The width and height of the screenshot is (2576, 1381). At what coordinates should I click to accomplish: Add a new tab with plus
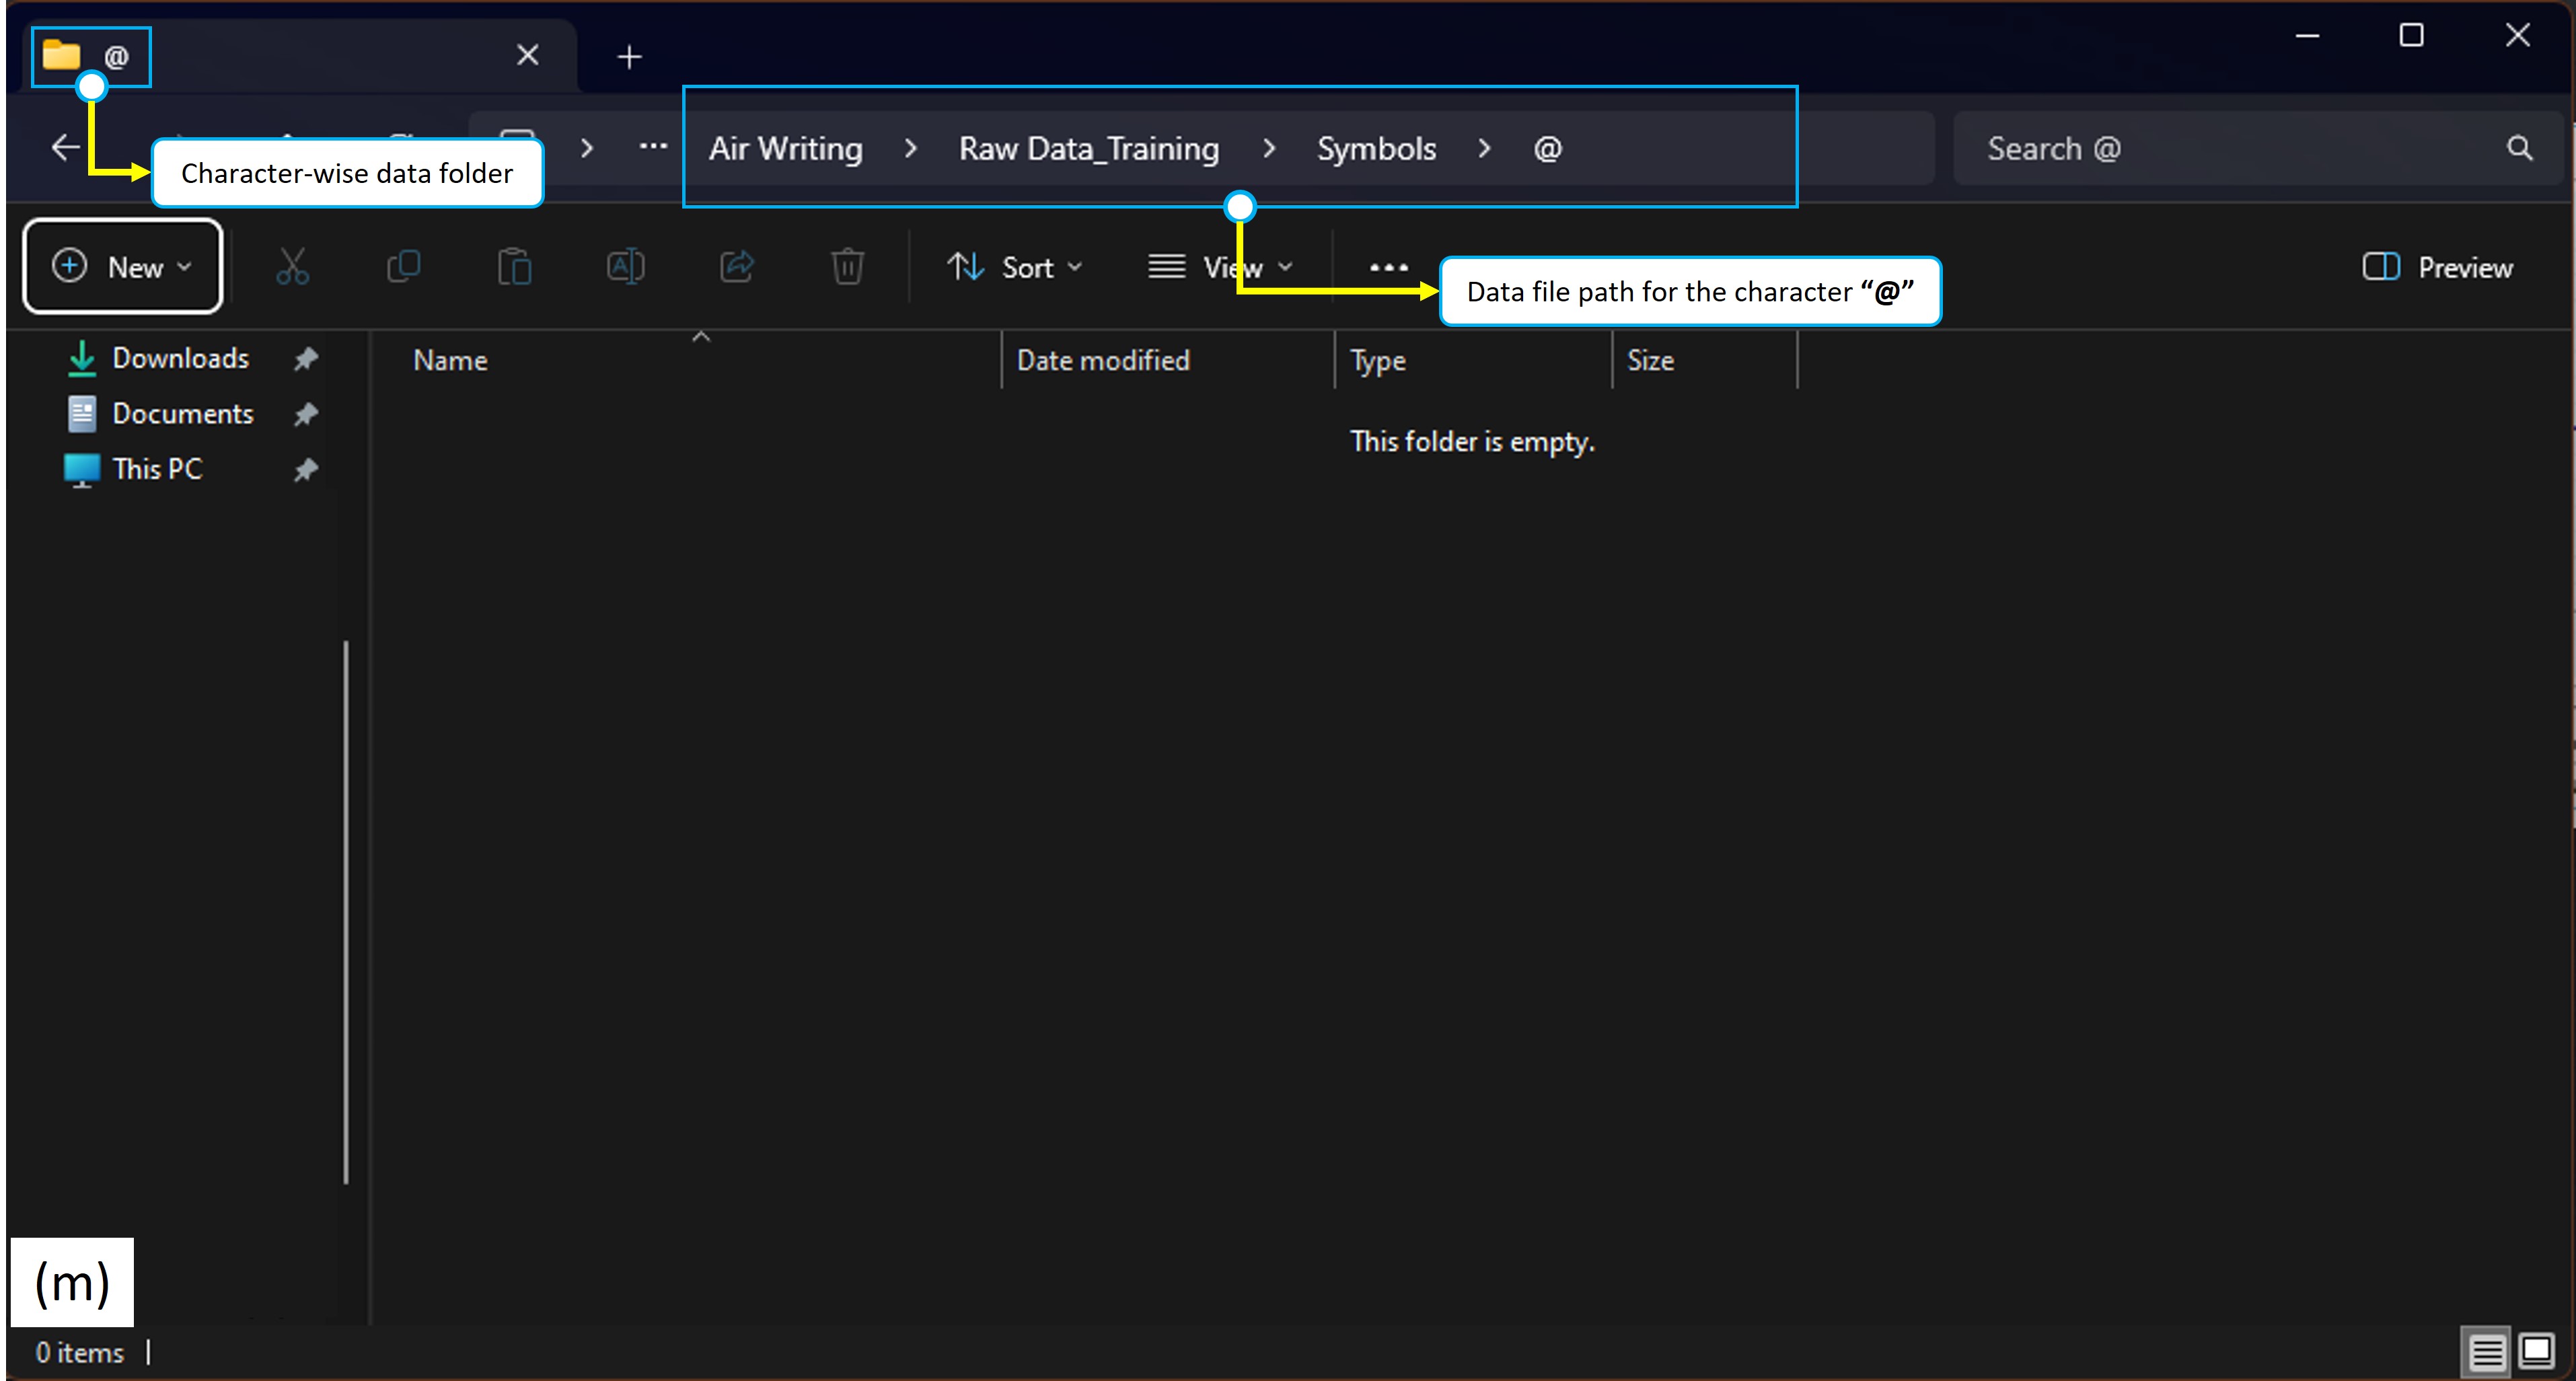pos(629,57)
